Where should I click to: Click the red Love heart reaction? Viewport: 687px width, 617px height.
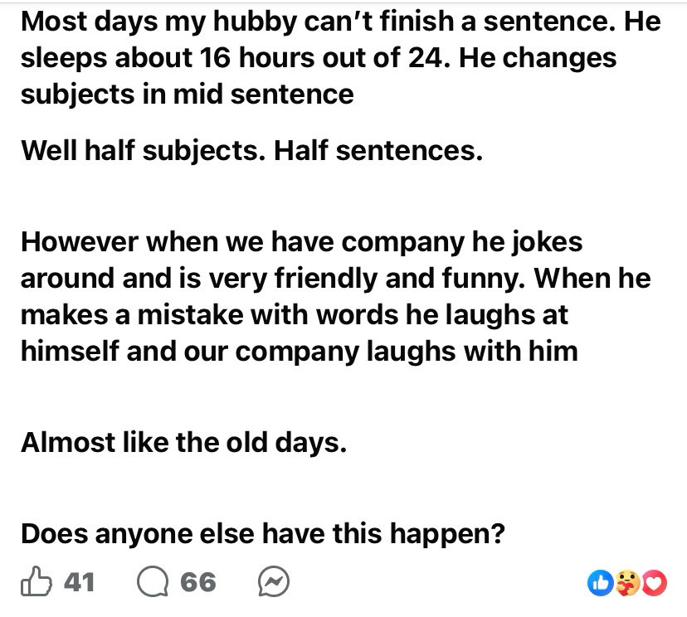(x=656, y=583)
